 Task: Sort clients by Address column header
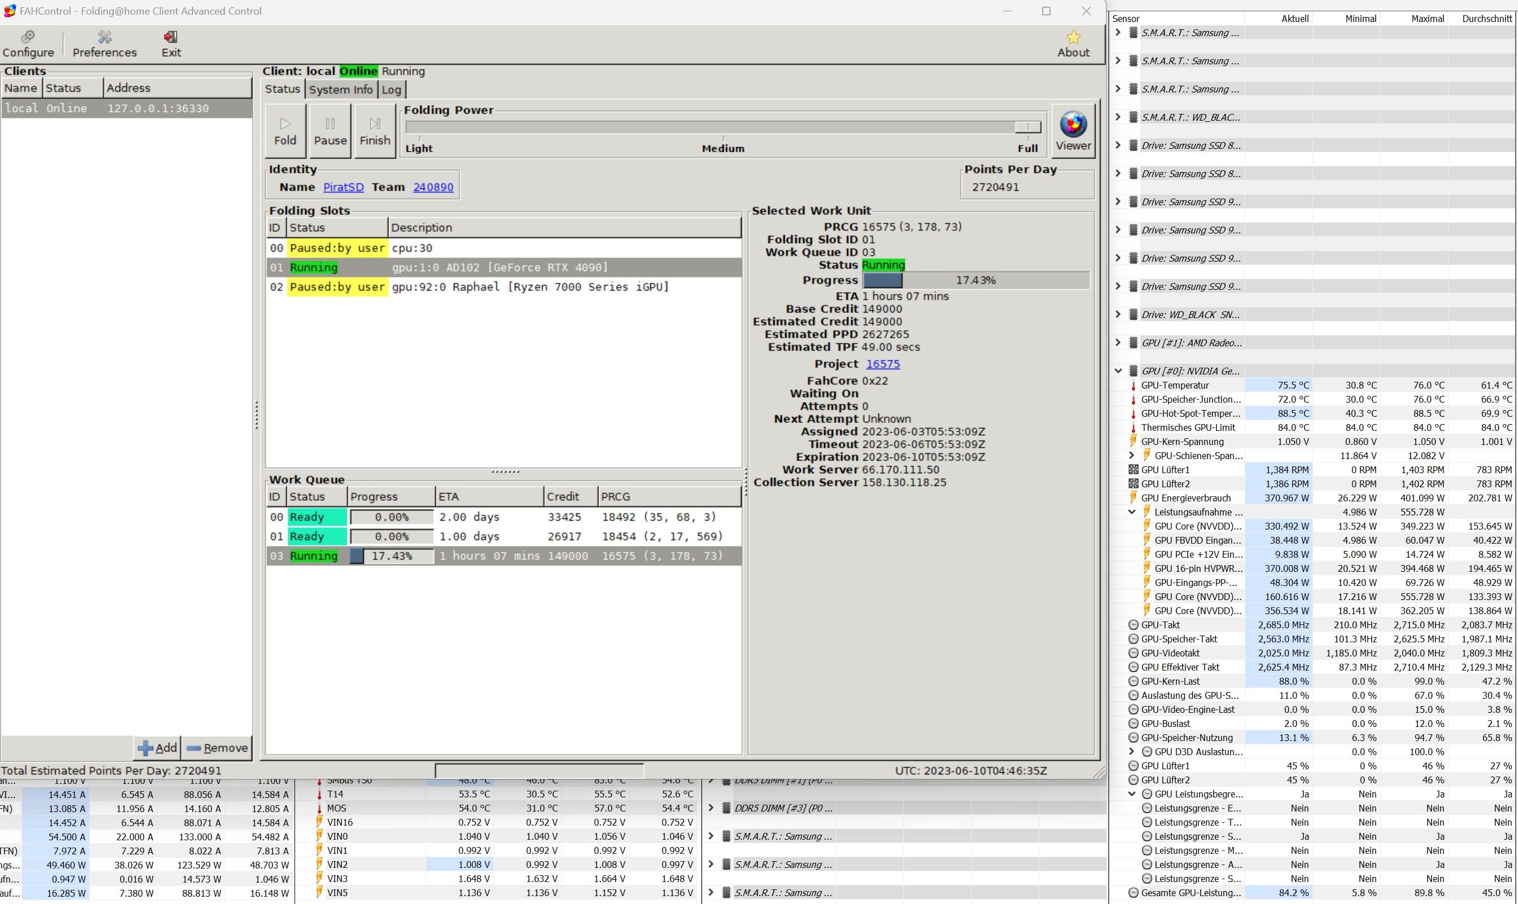pyautogui.click(x=177, y=88)
